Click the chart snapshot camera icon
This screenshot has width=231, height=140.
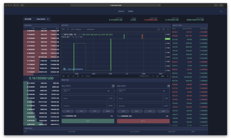159,29
